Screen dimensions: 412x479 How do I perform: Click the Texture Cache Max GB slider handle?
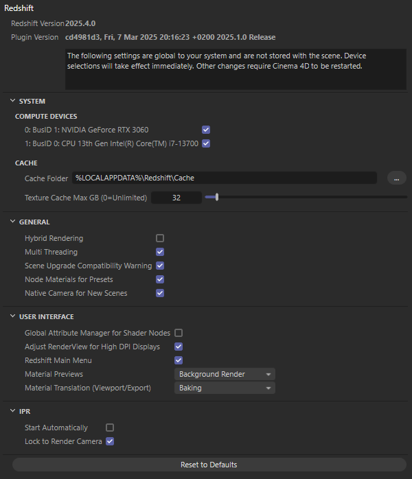pyautogui.click(x=217, y=198)
